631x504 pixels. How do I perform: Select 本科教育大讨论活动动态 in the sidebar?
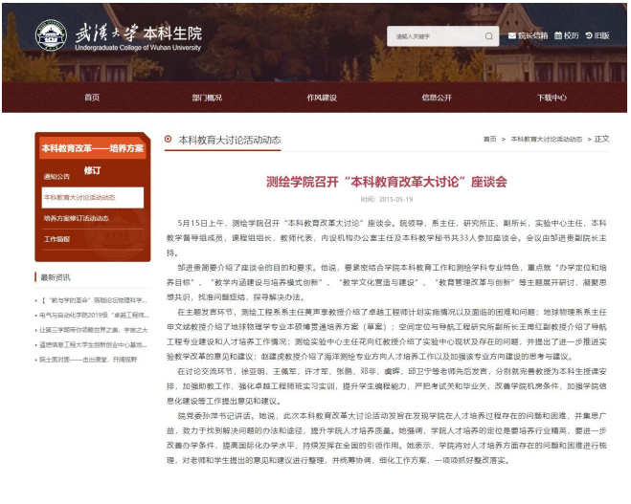79,198
